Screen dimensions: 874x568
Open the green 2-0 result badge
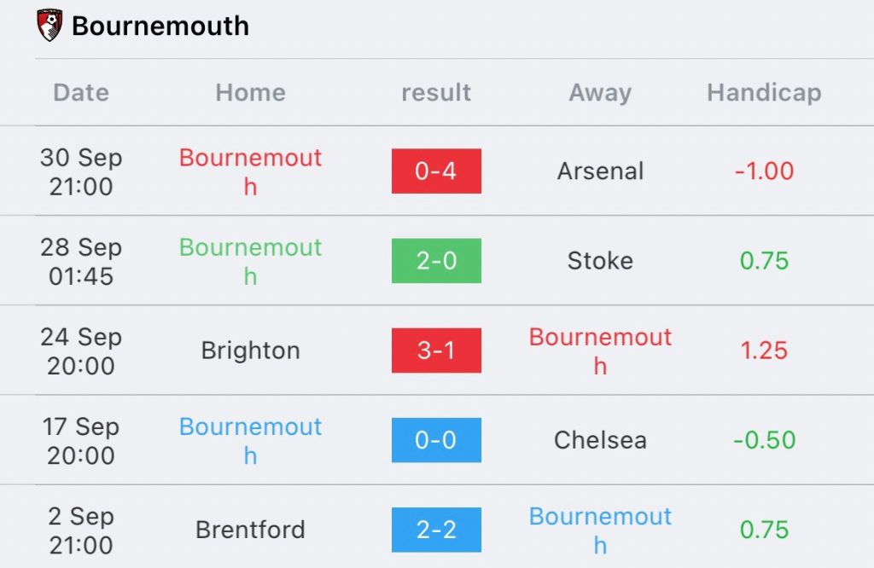click(436, 261)
